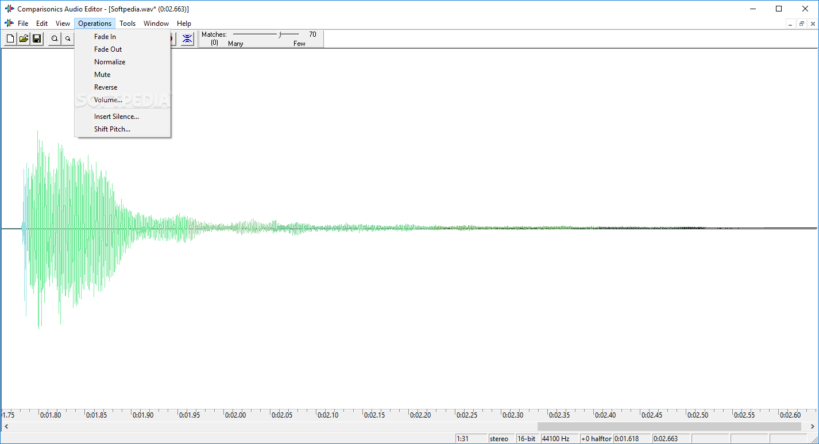Open the Edit menu
819x444 pixels.
coord(42,24)
